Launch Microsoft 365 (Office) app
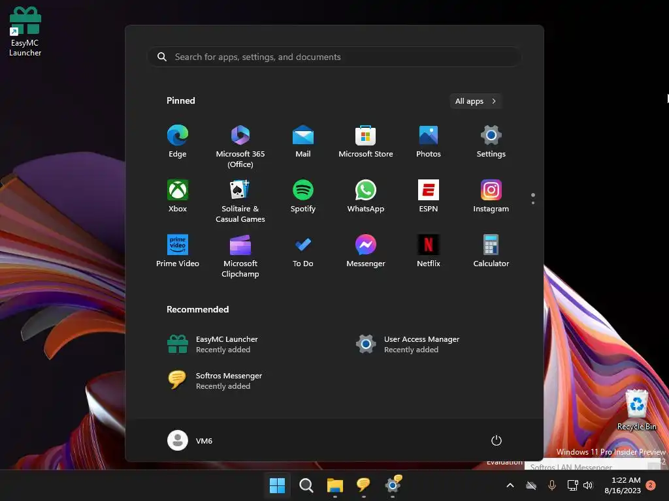Screen dimensions: 669x501 240,147
